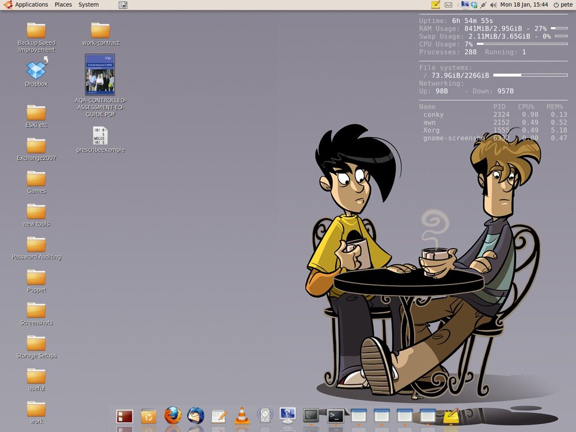Click the CPU Usage progress bar in conky

(522, 44)
